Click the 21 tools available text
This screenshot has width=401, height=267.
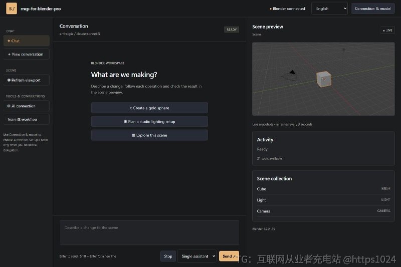[x=270, y=158]
